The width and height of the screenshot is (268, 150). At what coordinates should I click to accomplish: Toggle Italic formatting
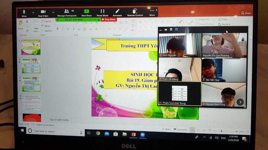(x=63, y=29)
